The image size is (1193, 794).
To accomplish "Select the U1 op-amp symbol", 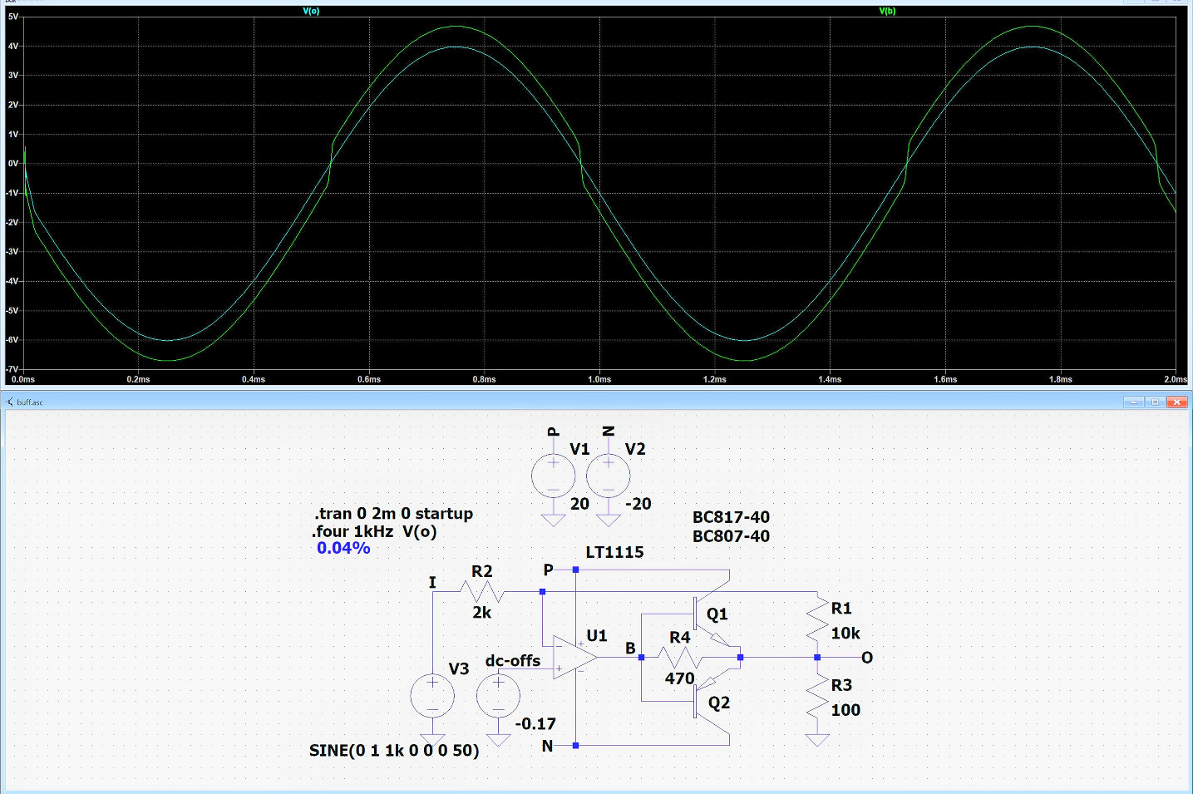I will click(574, 658).
